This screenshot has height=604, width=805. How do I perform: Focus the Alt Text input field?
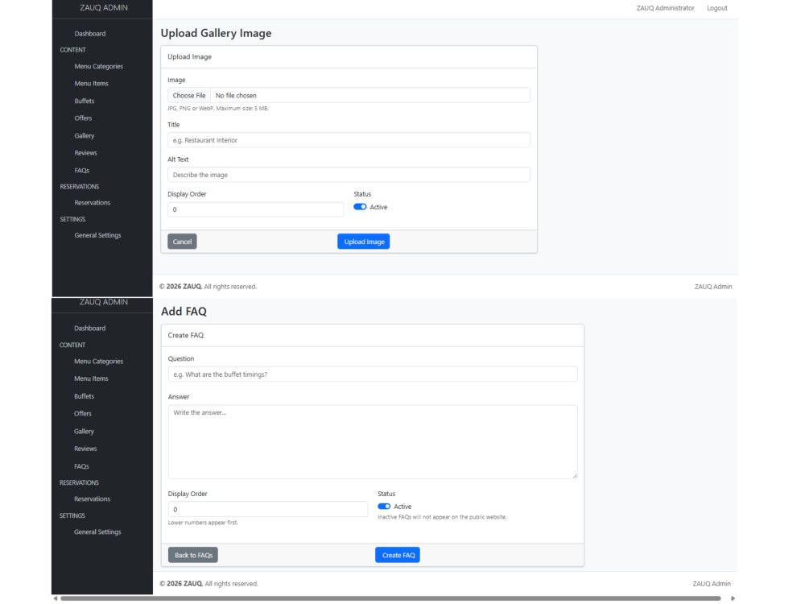point(349,175)
